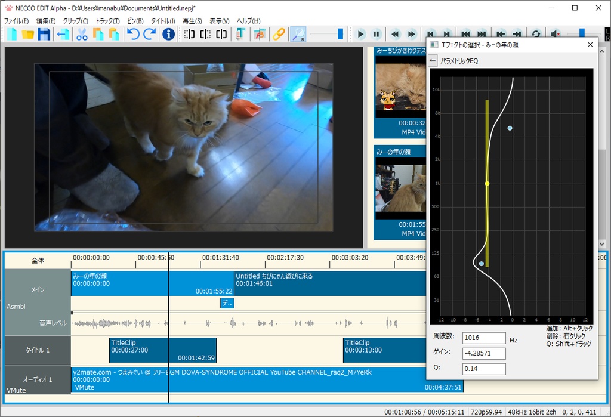Image resolution: width=611 pixels, height=417 pixels.
Task: Select the blue EQ point near 4k
Action: click(x=510, y=128)
